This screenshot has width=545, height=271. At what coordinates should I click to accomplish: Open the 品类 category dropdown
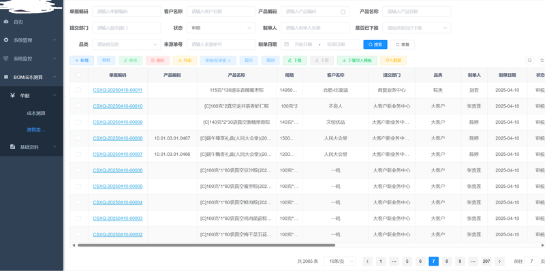pyautogui.click(x=127, y=44)
